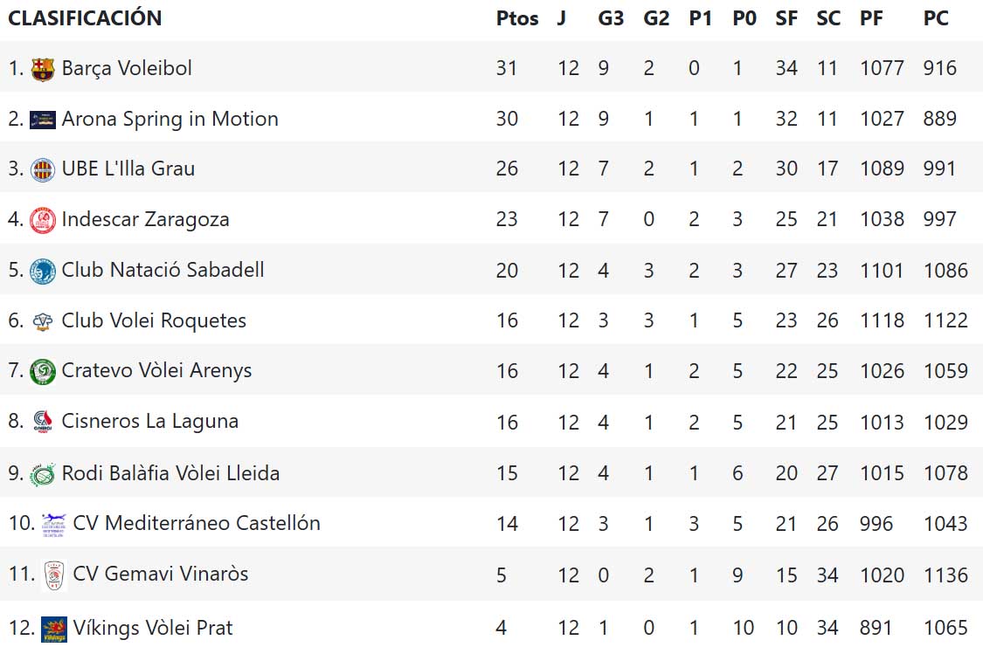Click the G3 column header
The image size is (983, 647).
[611, 18]
